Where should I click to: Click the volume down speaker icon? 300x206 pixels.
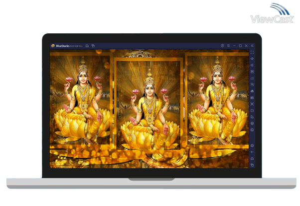point(252,65)
